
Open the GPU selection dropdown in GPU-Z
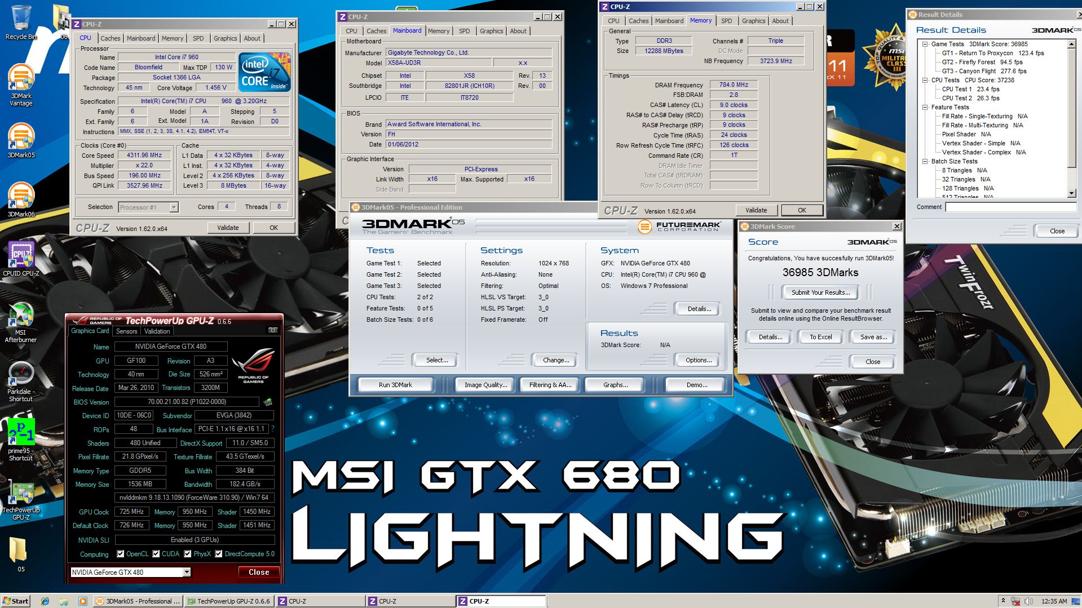tap(187, 572)
